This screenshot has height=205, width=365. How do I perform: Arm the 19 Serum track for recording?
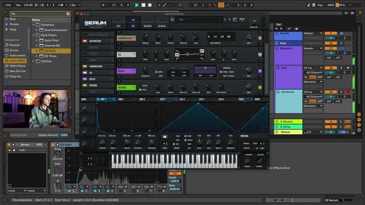[348, 92]
